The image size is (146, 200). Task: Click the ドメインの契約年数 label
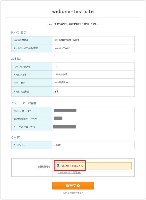[22, 67]
